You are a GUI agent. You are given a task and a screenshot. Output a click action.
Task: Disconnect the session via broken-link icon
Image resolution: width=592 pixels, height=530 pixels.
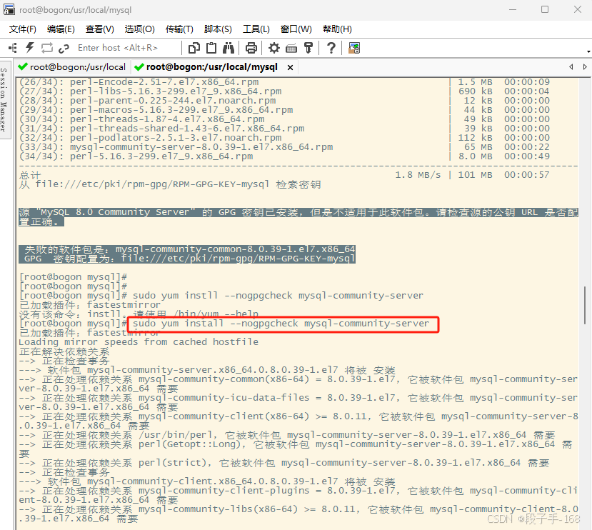(x=65, y=47)
